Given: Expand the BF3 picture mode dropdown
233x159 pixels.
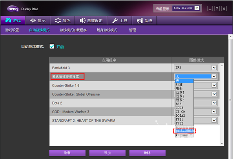Looking at the screenshot, I should 214,68.
